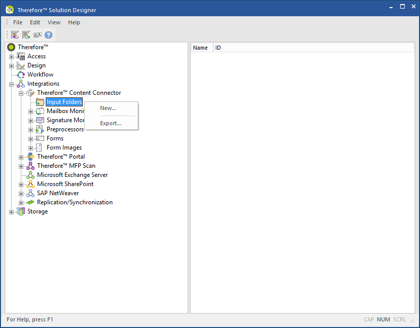Collapse the Integrations tree node
Image resolution: width=420 pixels, height=328 pixels.
(11, 84)
